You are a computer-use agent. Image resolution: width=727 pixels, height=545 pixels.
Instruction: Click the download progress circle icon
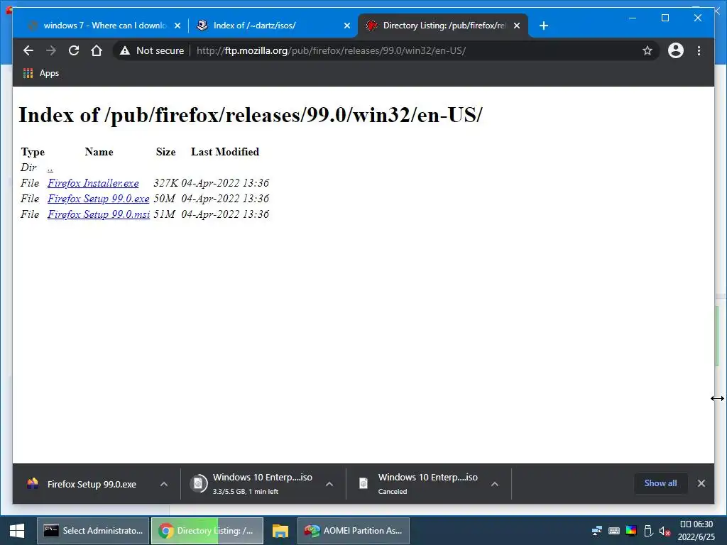tap(198, 484)
